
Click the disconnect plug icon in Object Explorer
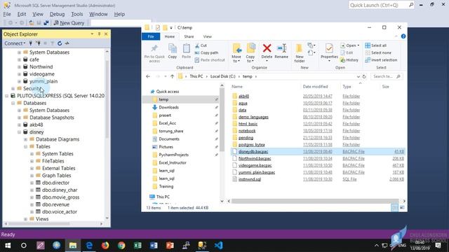(38, 43)
